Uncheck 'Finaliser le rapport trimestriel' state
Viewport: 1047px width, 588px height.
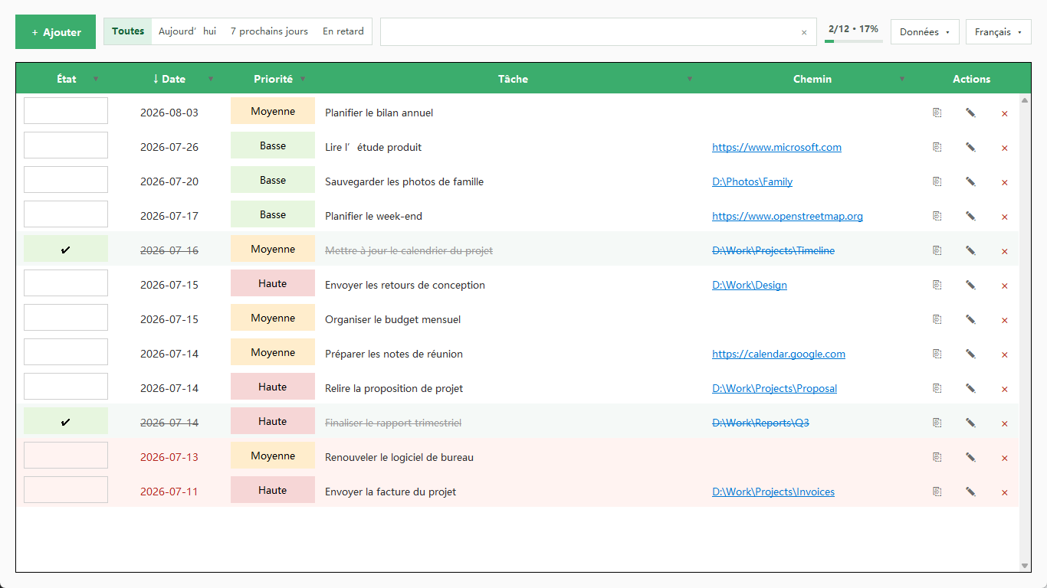pos(66,420)
